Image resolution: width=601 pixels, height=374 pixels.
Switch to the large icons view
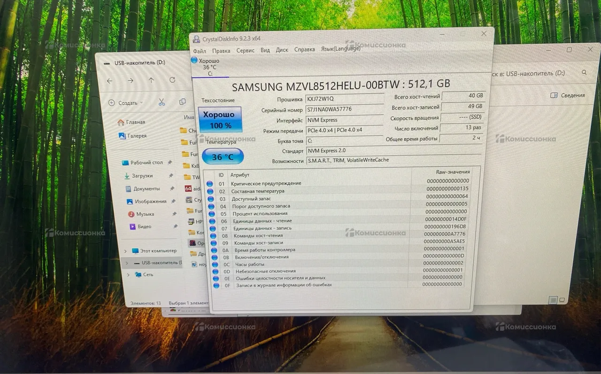click(x=562, y=300)
